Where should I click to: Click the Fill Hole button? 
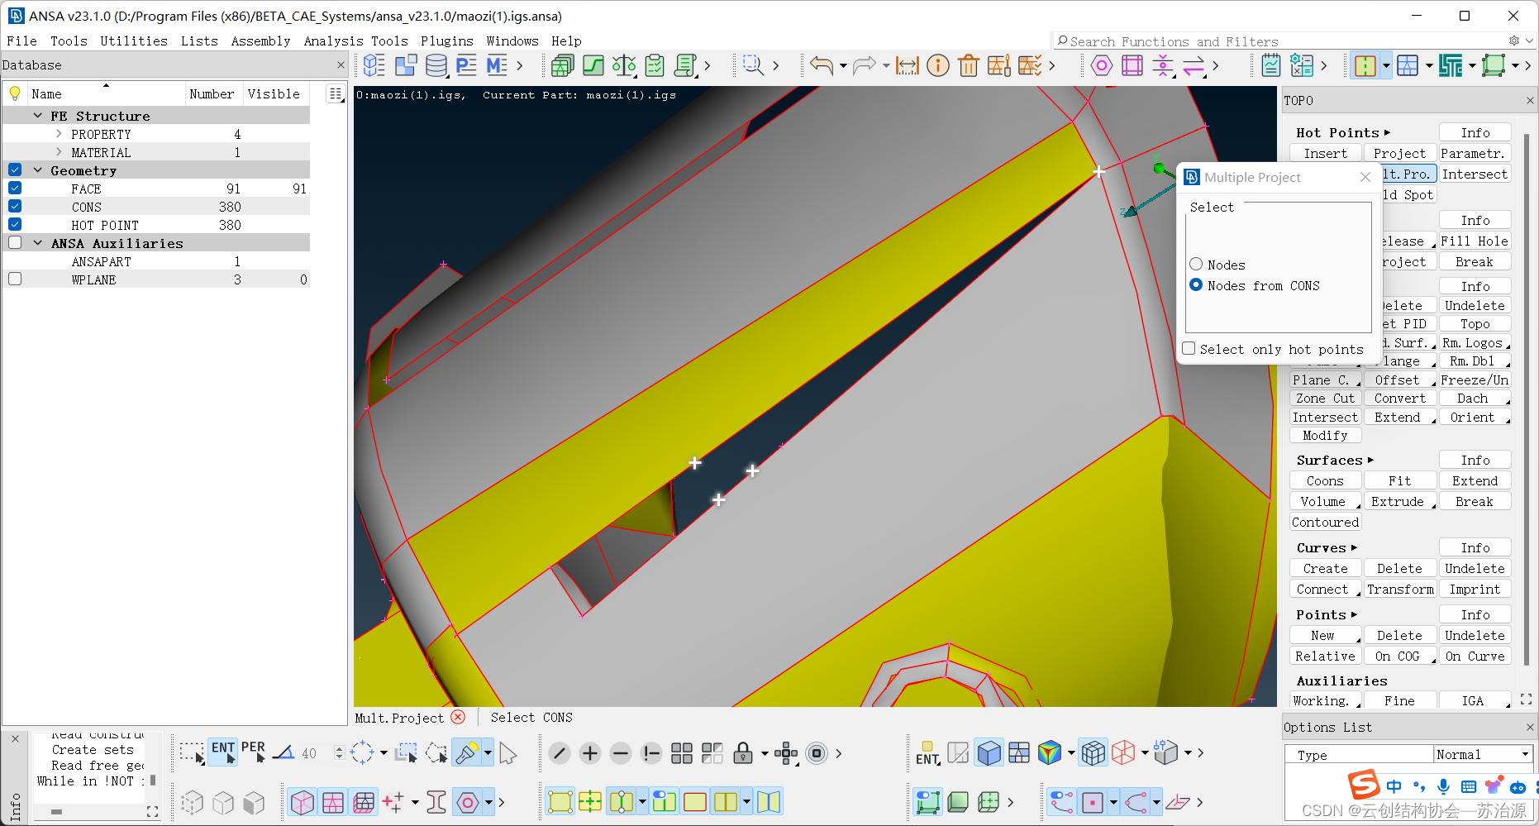1475,241
